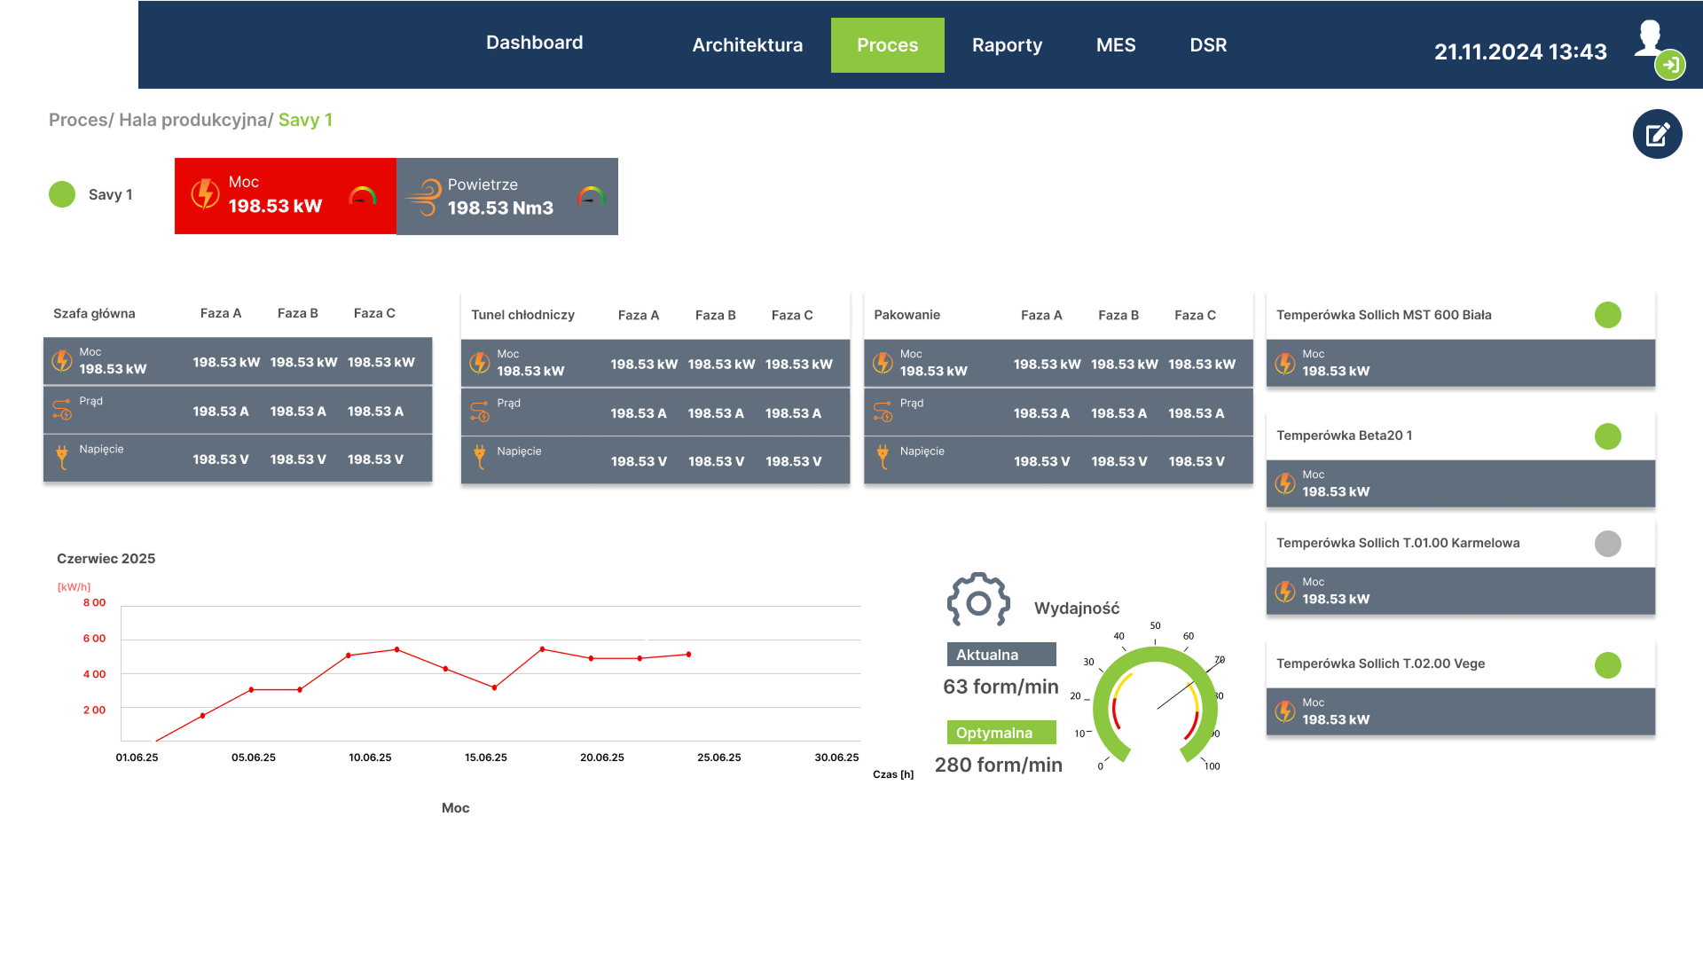
Task: Toggle status dot of Temperówka Sollich MST 600 Biała
Action: coord(1607,315)
